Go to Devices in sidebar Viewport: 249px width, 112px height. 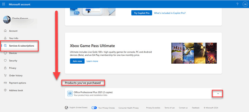tap(13, 53)
